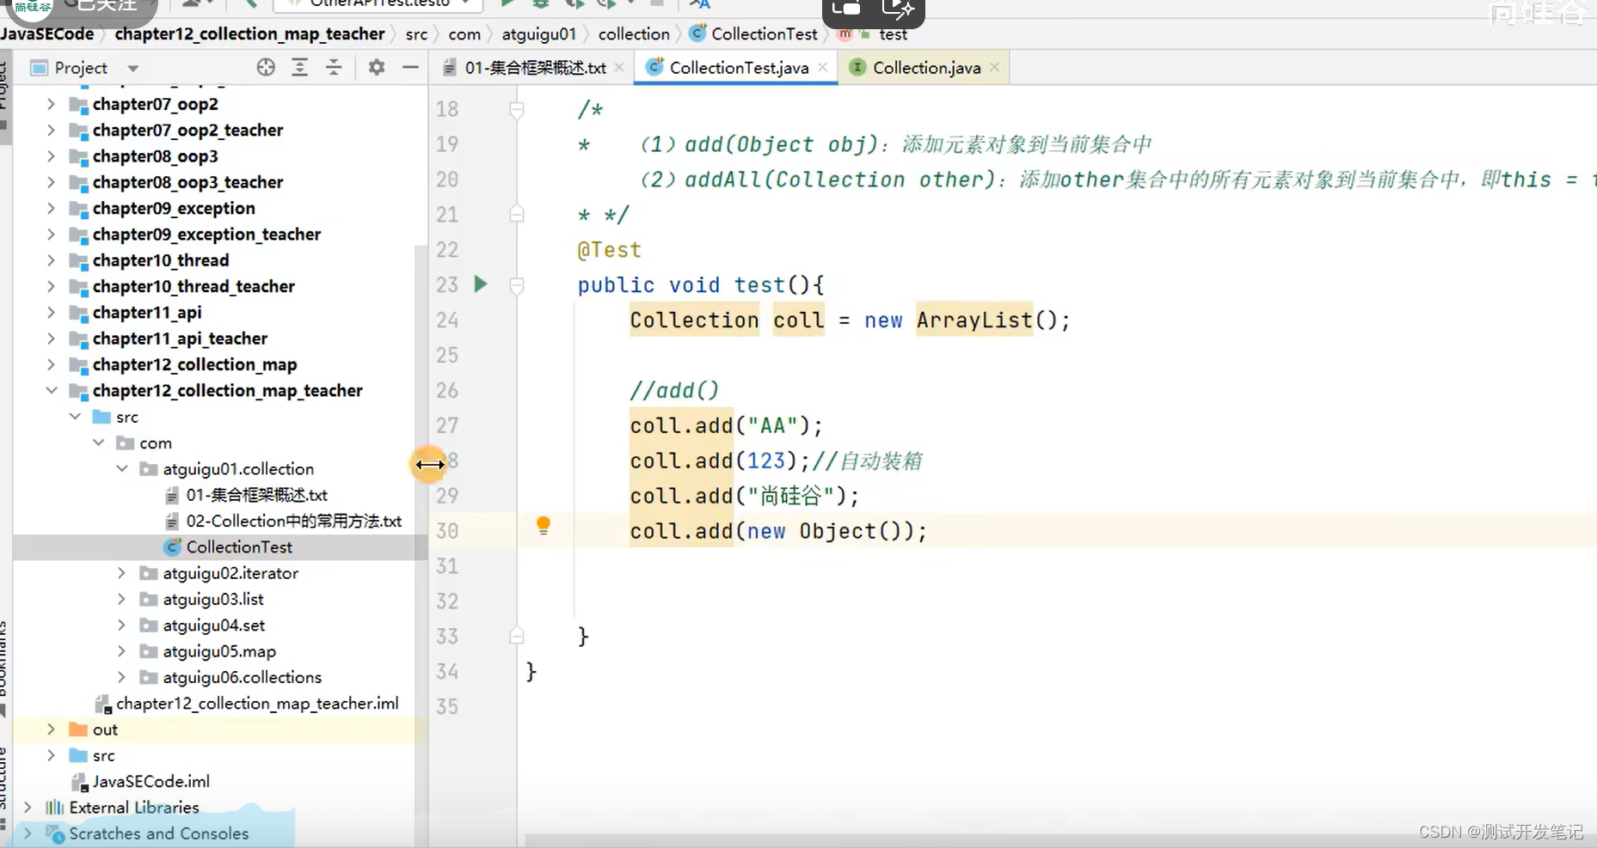Click the fold end marker on line 33
Viewport: 1597px width, 848px height.
(517, 636)
